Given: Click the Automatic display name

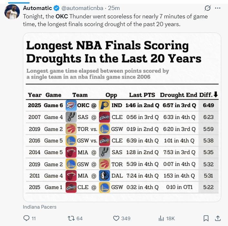Looking at the screenshot, I should pos(37,8).
